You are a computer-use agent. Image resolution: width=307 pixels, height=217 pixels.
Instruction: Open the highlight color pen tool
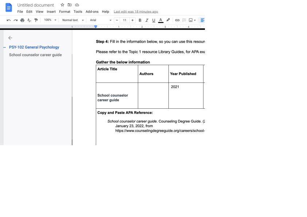coord(168,20)
